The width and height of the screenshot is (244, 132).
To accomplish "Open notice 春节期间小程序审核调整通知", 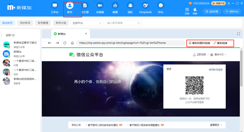I will pos(144,125).
